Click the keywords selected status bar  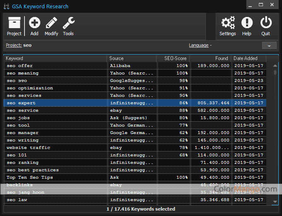click(x=141, y=209)
